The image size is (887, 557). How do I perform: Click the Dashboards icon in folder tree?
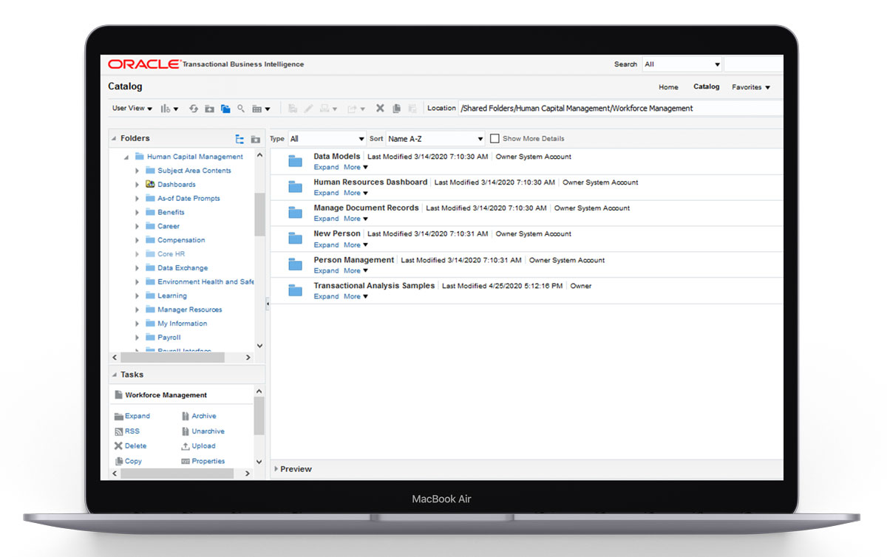tap(150, 185)
